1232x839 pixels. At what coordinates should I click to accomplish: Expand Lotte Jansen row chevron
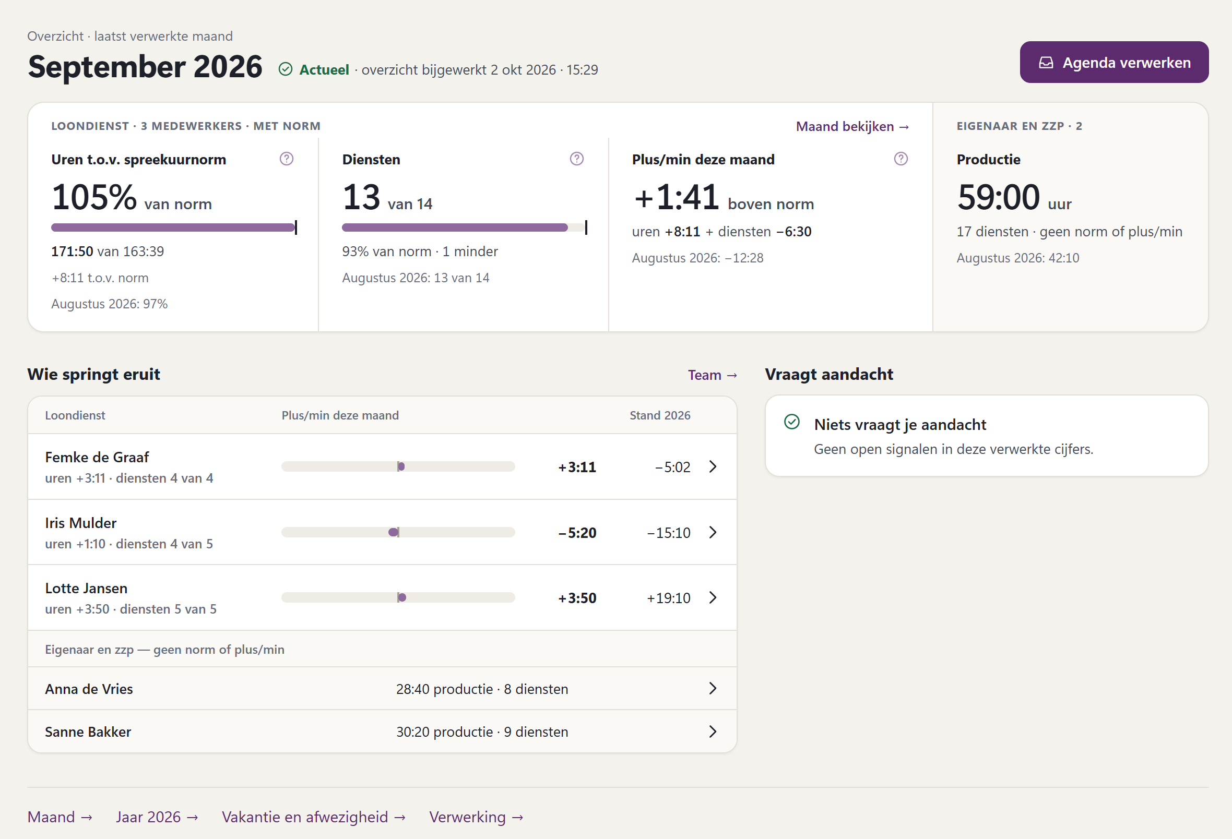713,597
